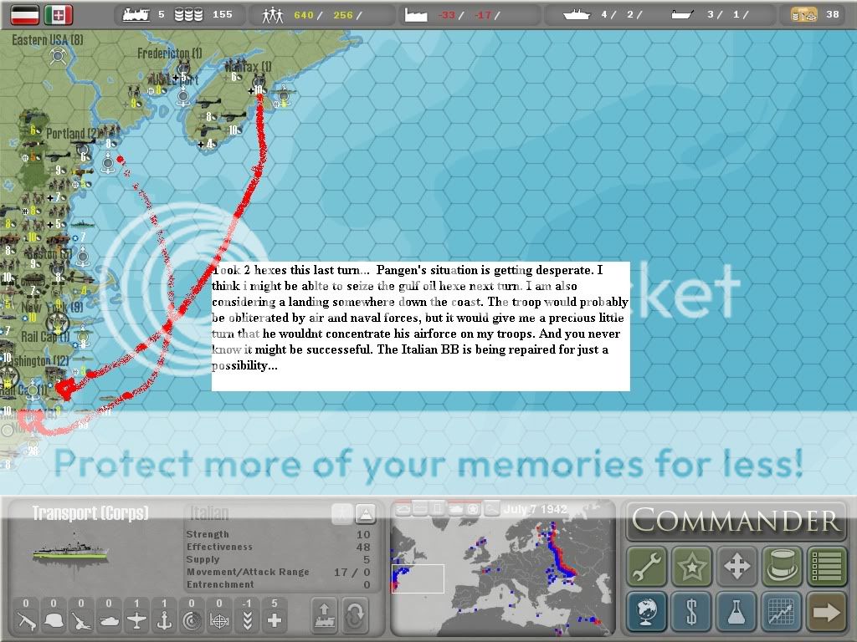Image resolution: width=857 pixels, height=642 pixels.
Task: Click the Transport (Corps) unit title
Action: coord(90,513)
